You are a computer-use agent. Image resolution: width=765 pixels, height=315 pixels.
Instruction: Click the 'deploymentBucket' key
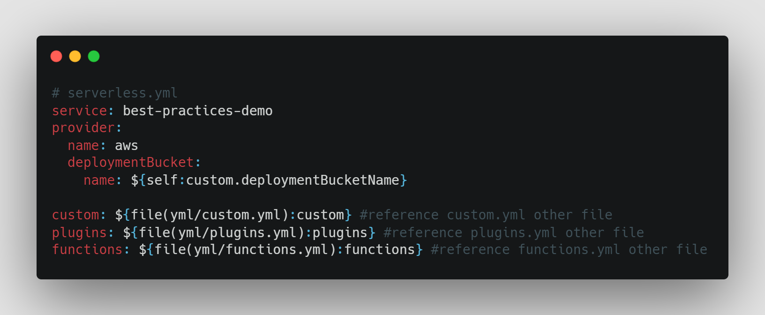click(130, 163)
